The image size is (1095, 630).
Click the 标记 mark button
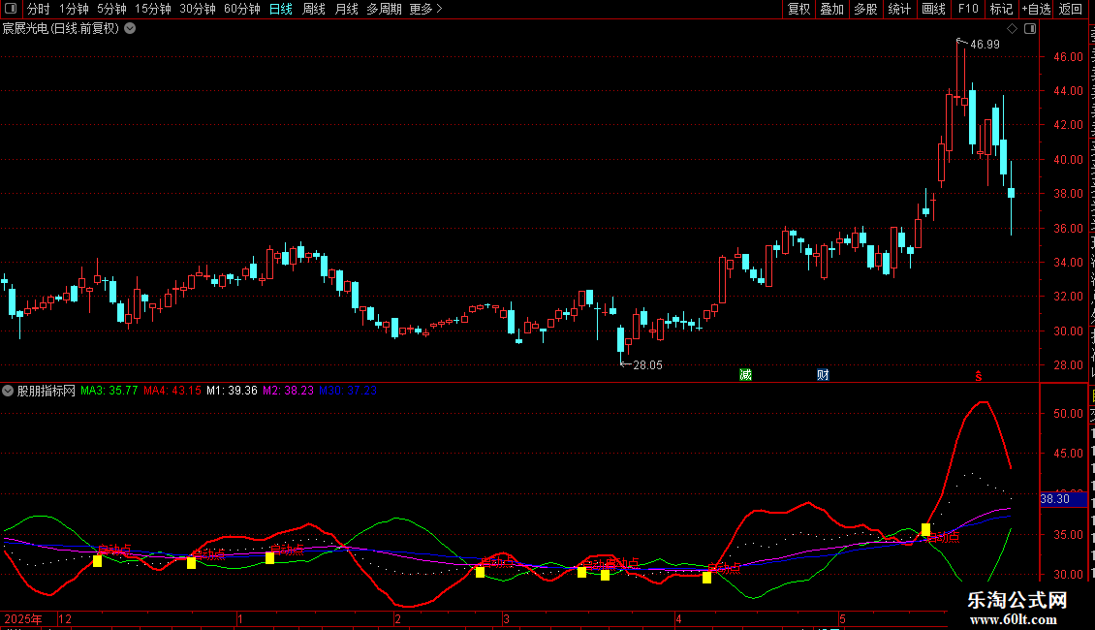pos(1001,9)
